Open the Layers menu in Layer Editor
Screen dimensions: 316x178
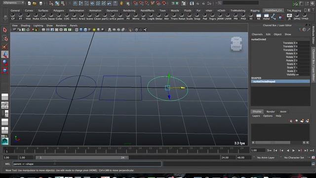click(256, 116)
